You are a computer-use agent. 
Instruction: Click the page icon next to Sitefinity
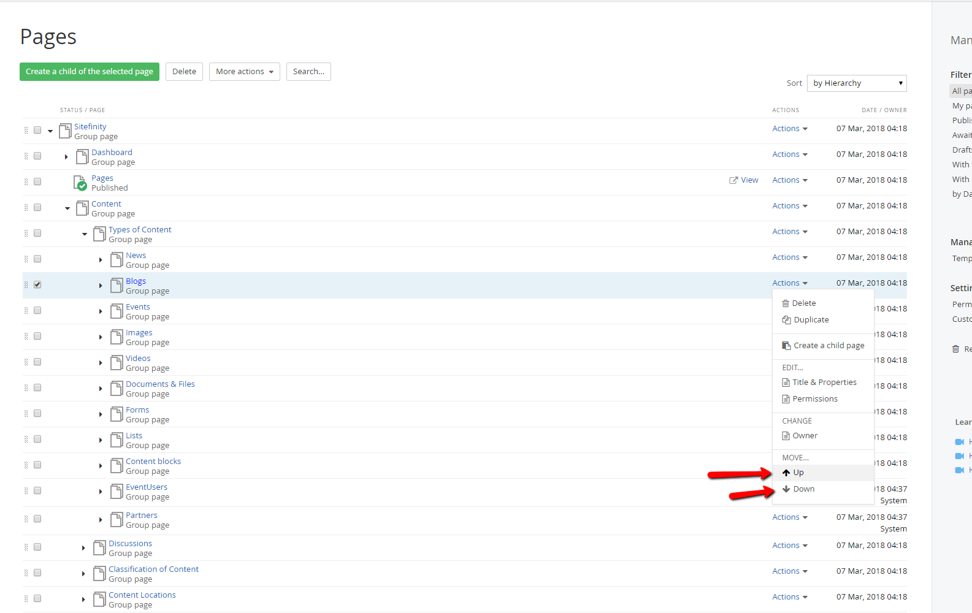[65, 131]
